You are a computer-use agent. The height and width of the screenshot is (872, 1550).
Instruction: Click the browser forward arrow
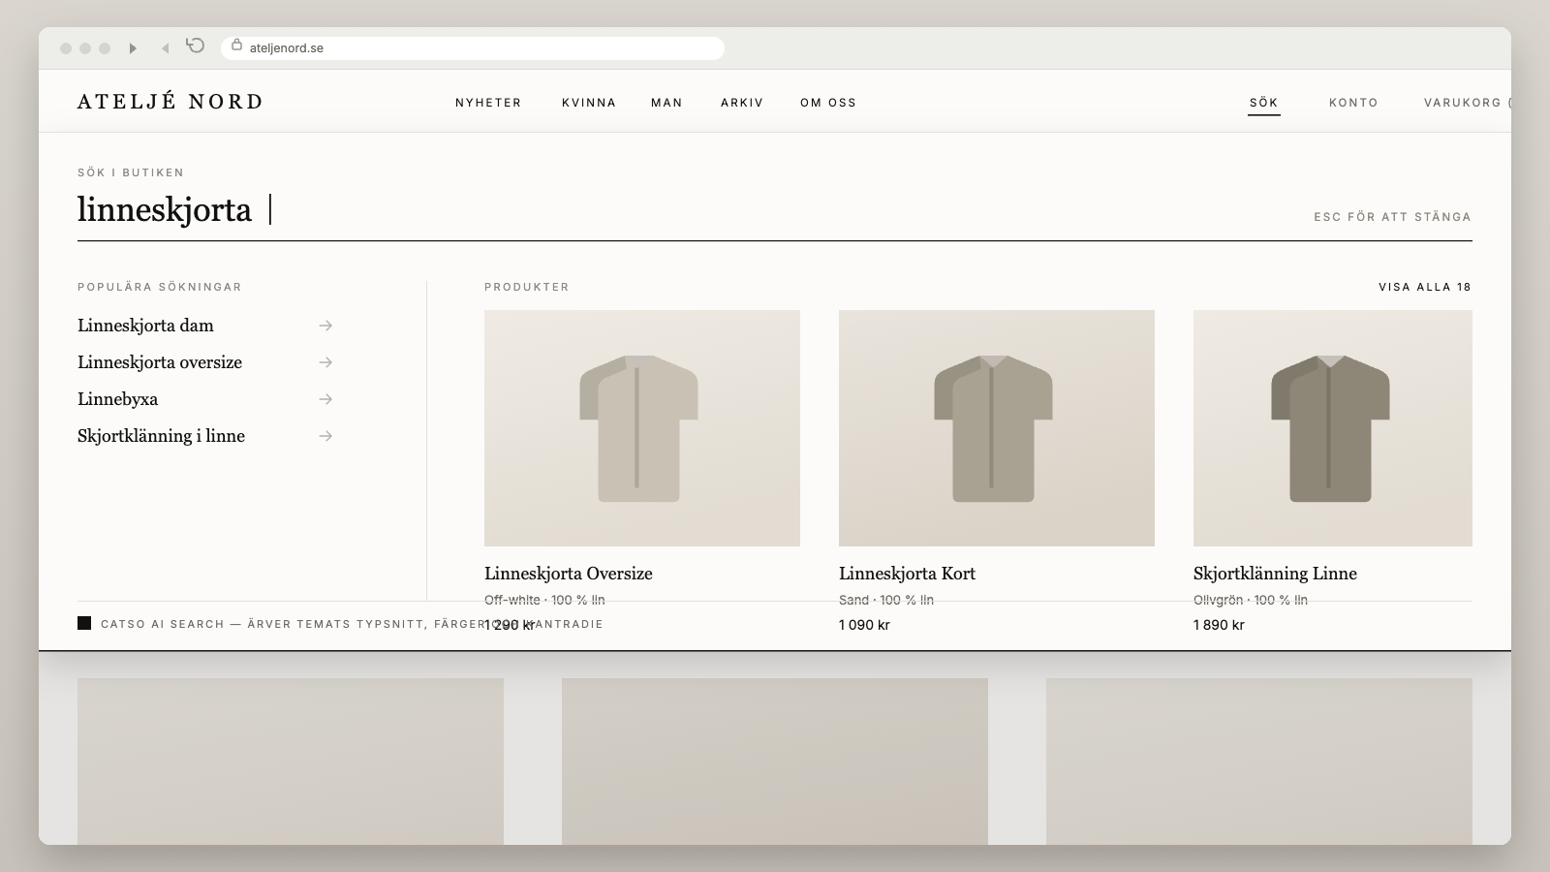[133, 47]
